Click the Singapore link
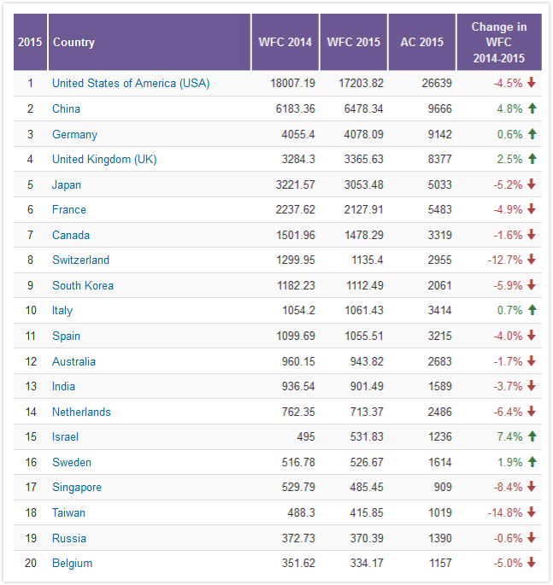The height and width of the screenshot is (585, 553). pyautogui.click(x=77, y=487)
